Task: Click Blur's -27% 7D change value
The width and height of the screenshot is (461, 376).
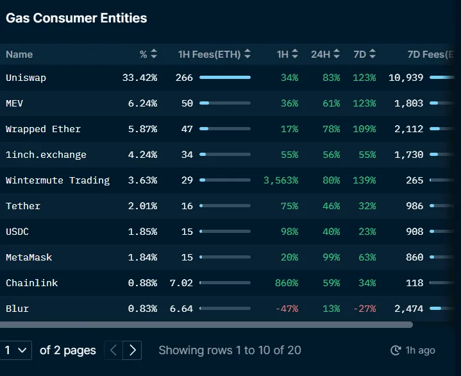Action: pos(364,309)
